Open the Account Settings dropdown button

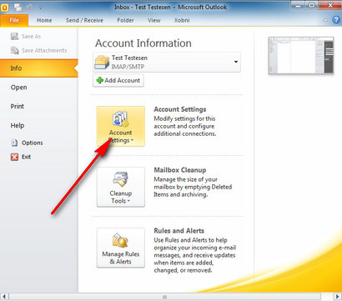(x=121, y=126)
